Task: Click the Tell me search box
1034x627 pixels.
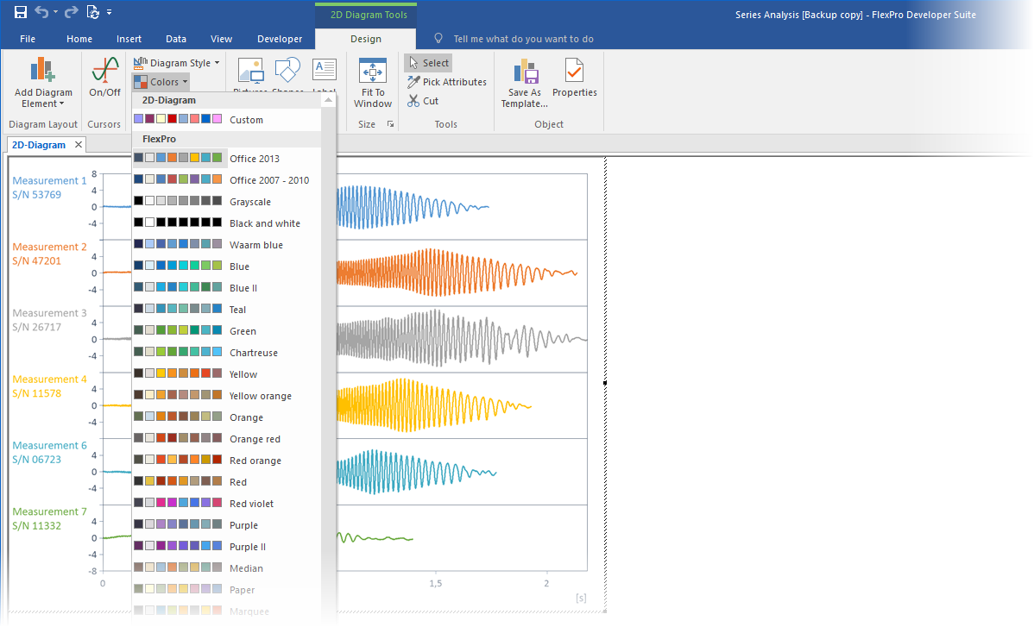Action: point(524,39)
